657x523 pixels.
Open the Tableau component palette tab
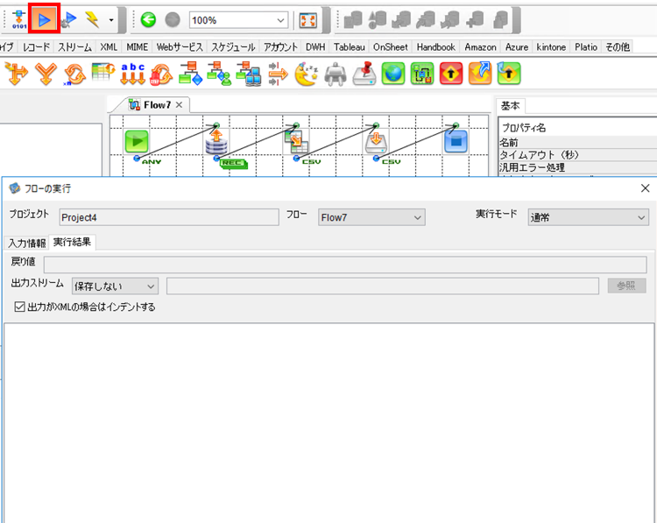(x=350, y=47)
